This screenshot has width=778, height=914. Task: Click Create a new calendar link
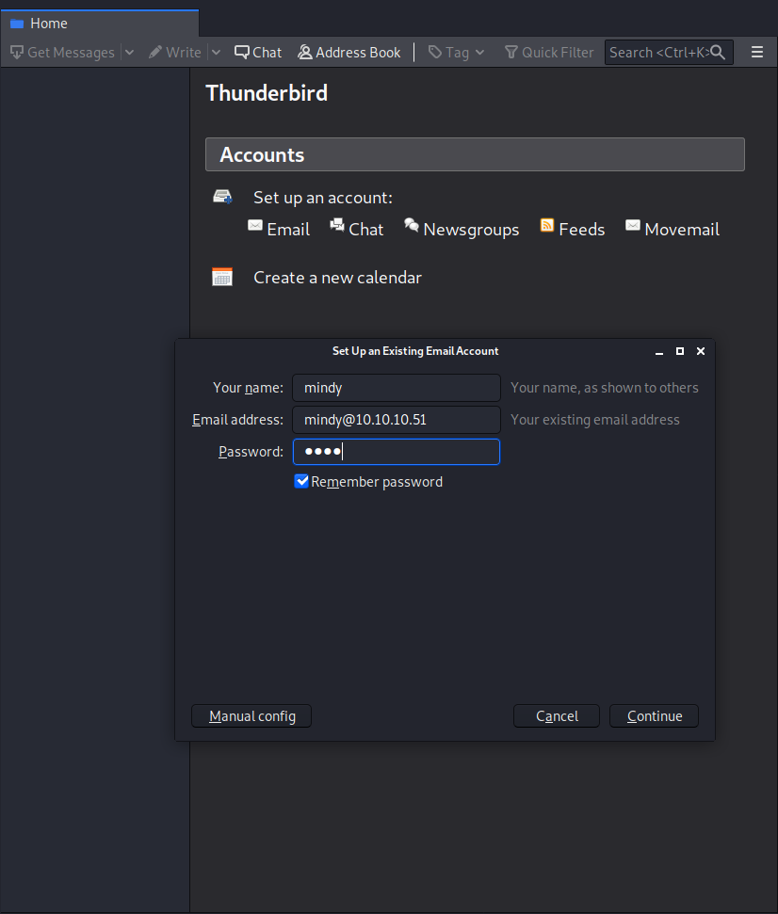click(337, 278)
